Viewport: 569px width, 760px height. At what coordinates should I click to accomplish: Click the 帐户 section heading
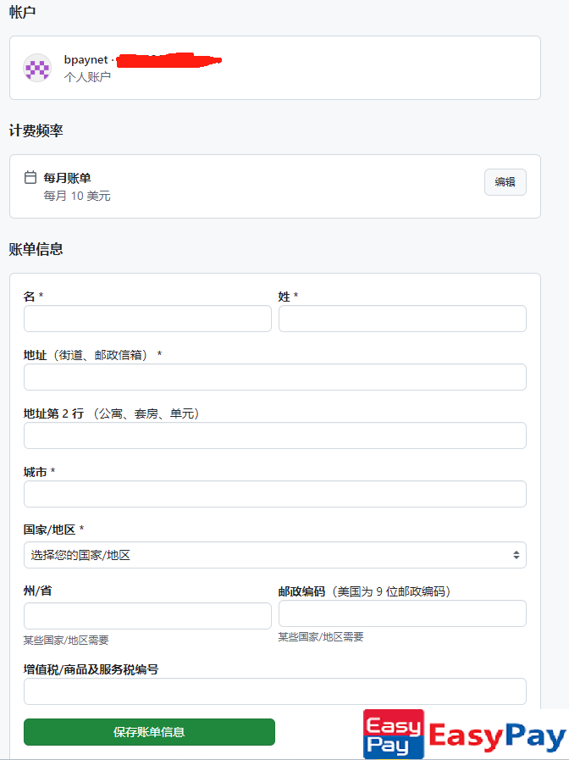[x=22, y=12]
